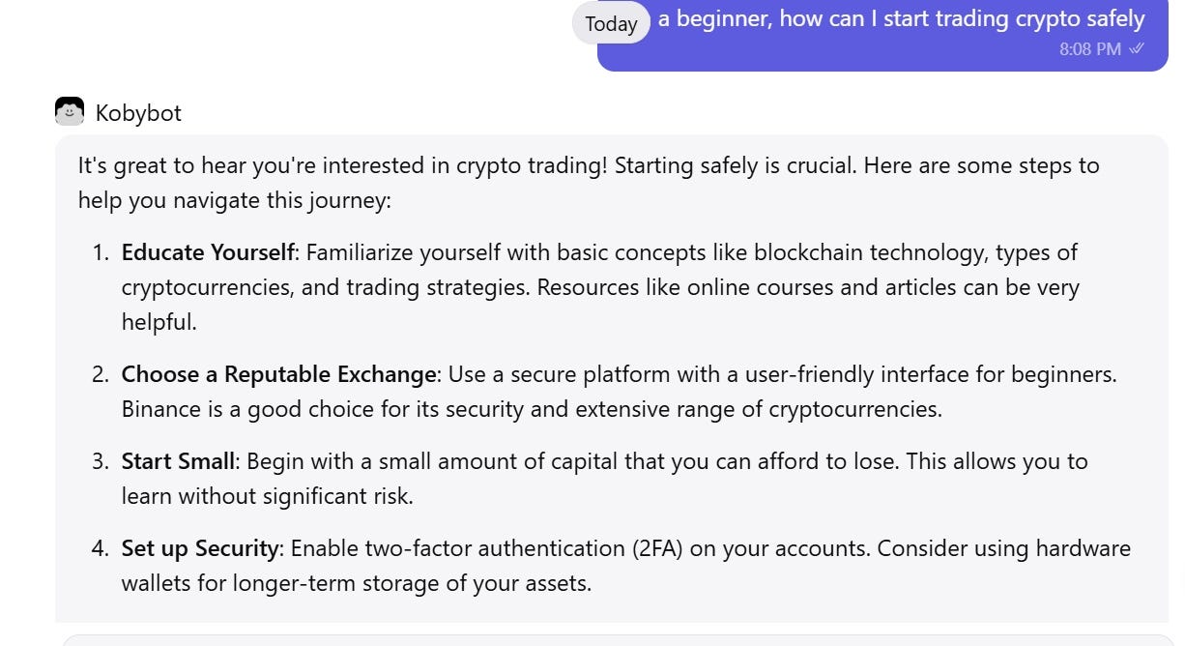Click the bold Set up Security heading
The width and height of the screenshot is (1185, 646).
click(x=200, y=548)
